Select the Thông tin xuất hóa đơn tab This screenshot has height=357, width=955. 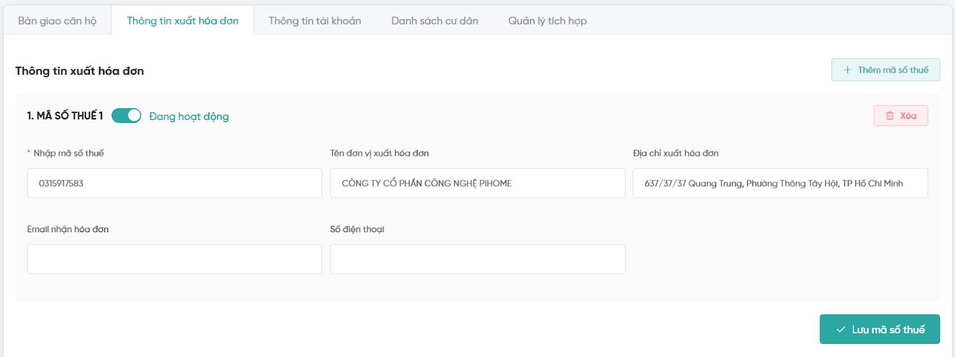pos(183,21)
